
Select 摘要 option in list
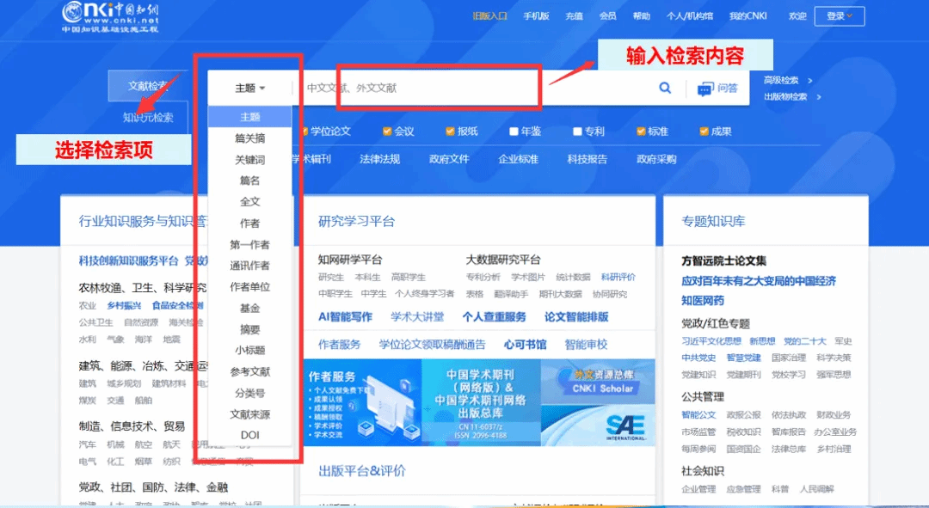coord(250,330)
